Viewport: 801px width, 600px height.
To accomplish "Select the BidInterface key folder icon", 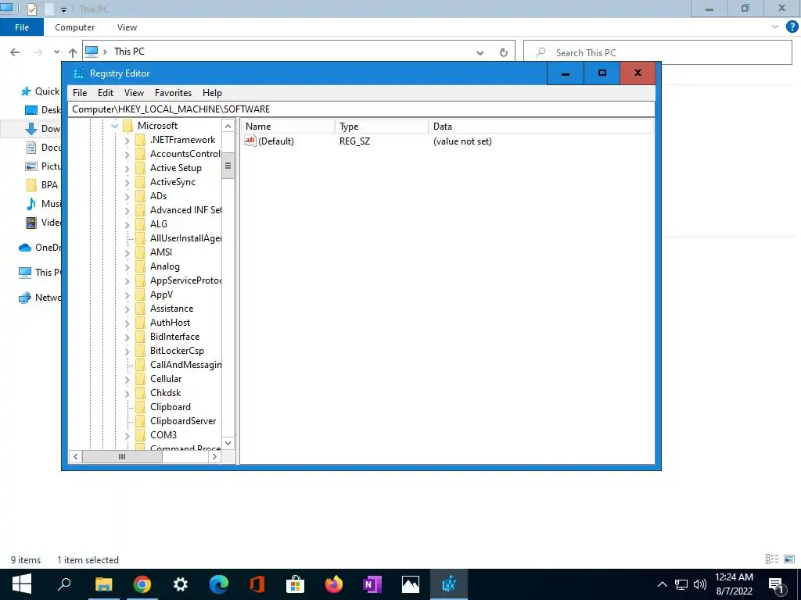I will [141, 337].
